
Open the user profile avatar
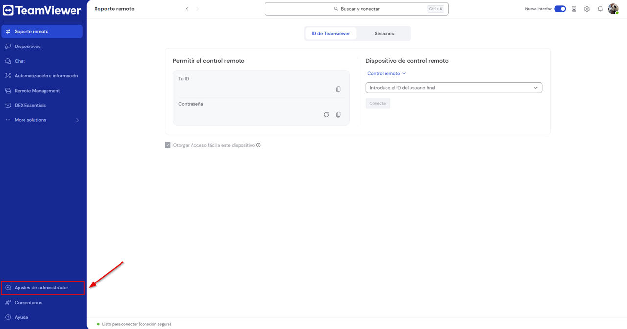click(613, 9)
